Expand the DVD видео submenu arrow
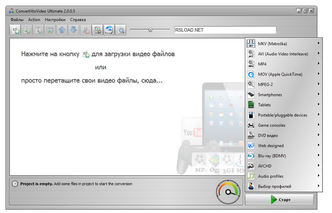Image resolution: width=332 pixels, height=213 pixels. click(x=318, y=135)
